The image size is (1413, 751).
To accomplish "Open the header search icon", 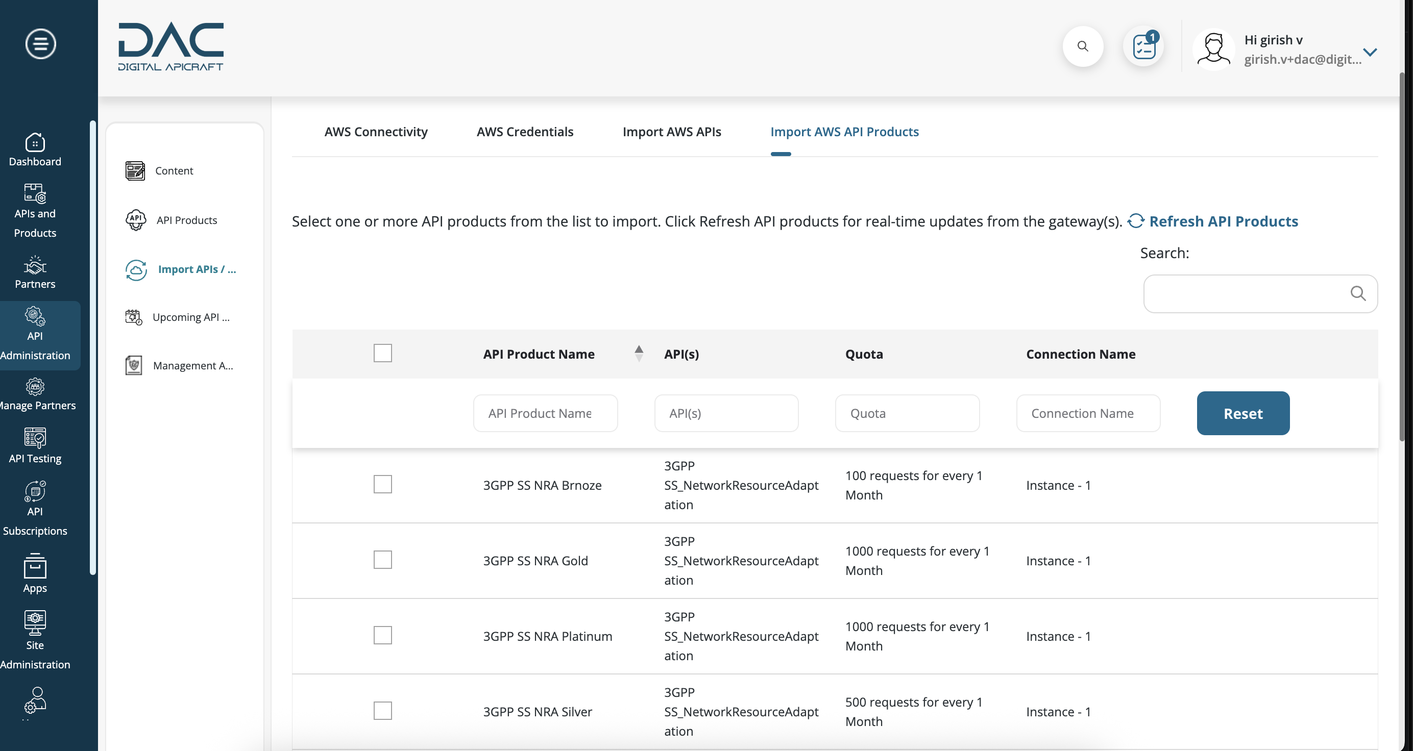I will coord(1082,46).
